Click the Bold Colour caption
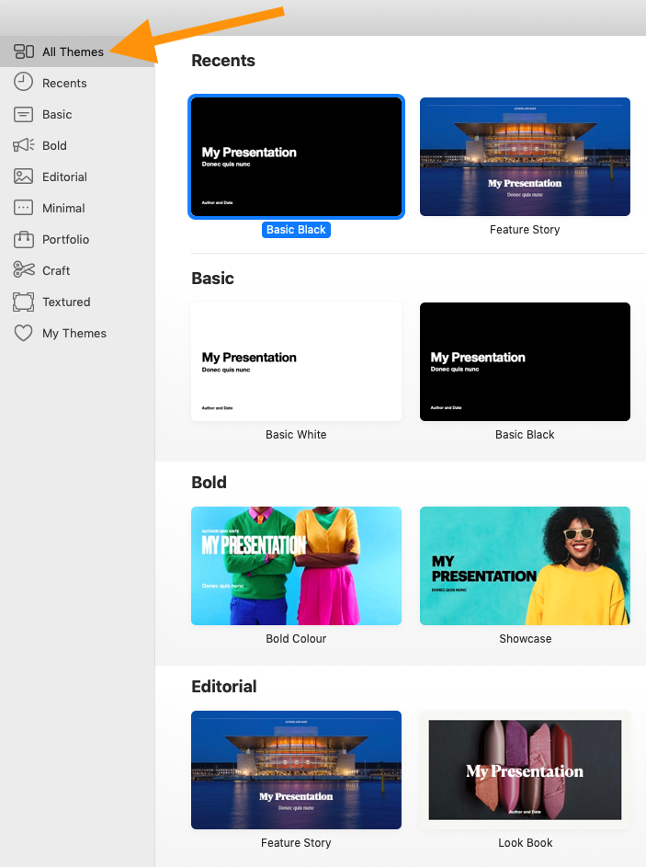 coord(296,639)
